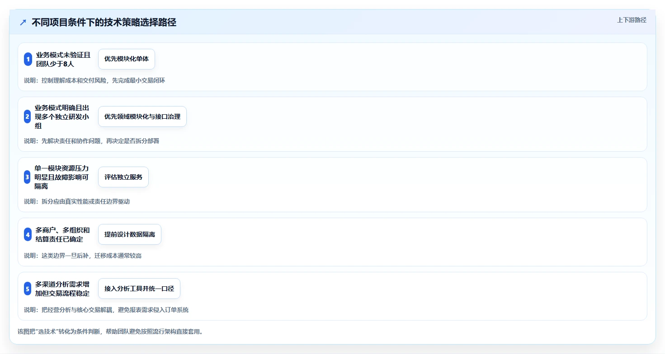Click condition text 业务模式明确且出现多个独立研发小组
665x354 pixels.
[x=62, y=116]
